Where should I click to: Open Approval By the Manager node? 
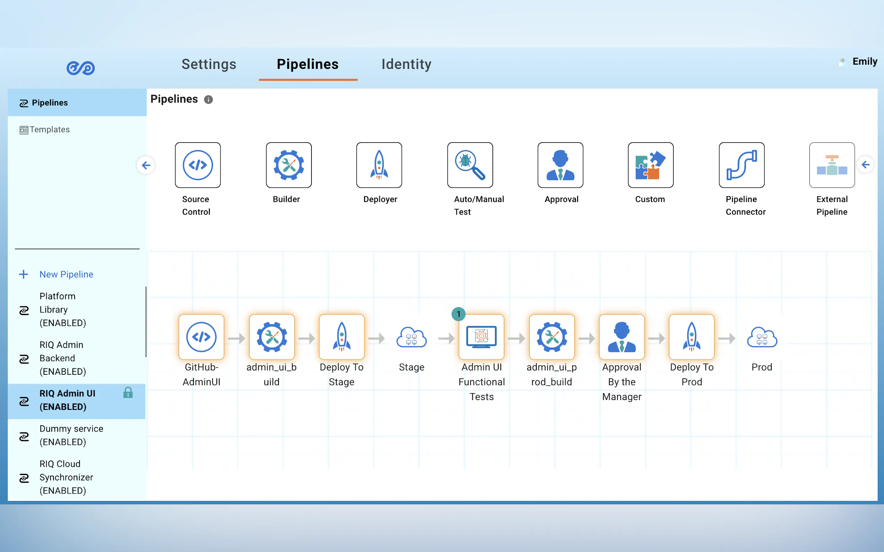[622, 337]
